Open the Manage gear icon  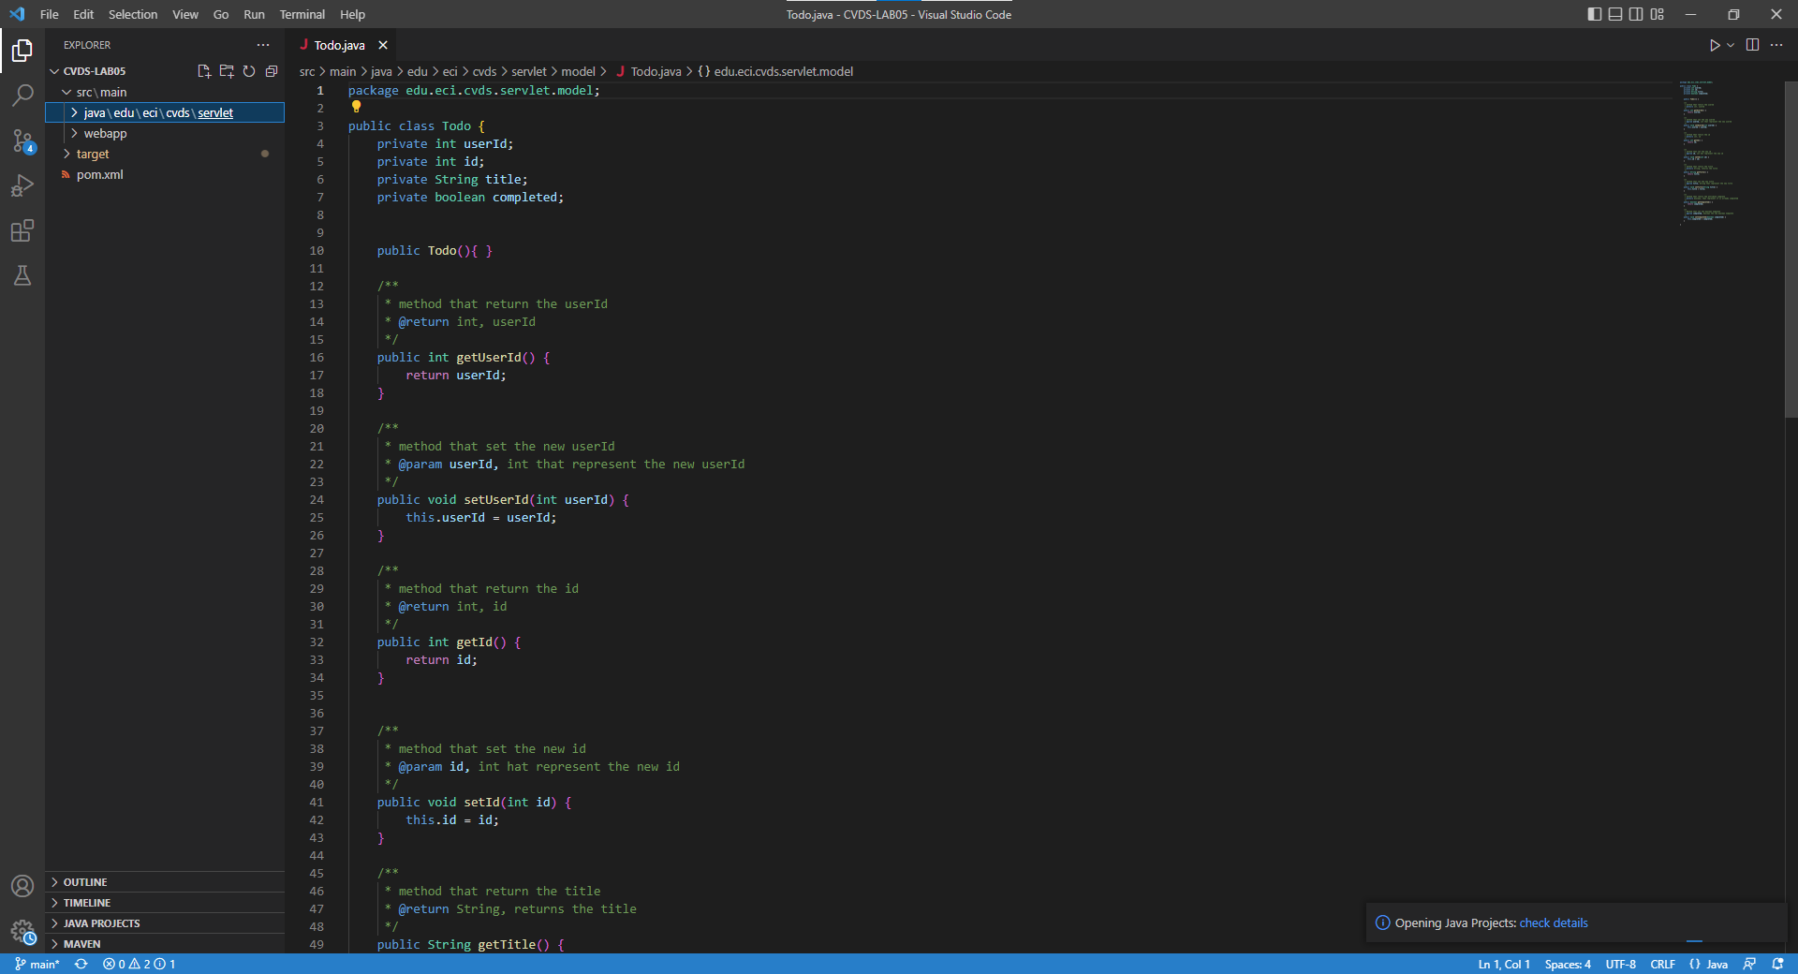22,931
